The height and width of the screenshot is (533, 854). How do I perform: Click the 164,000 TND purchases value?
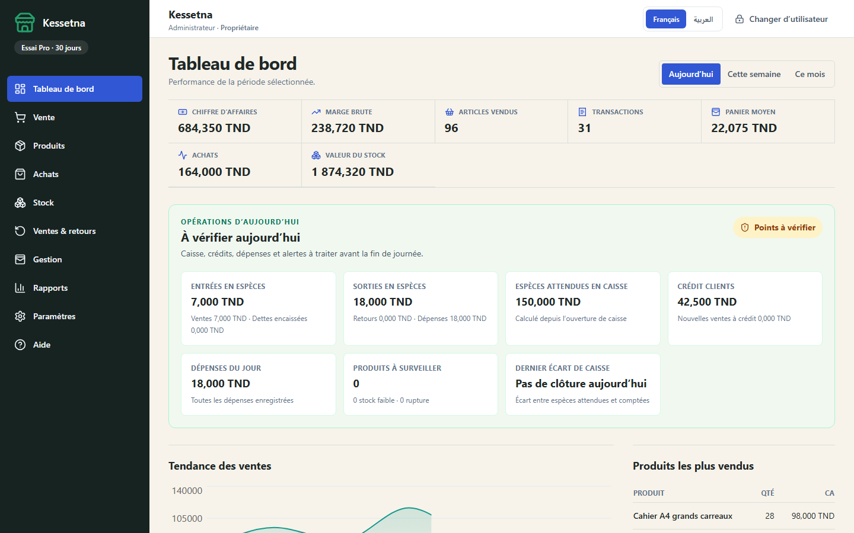tap(214, 172)
